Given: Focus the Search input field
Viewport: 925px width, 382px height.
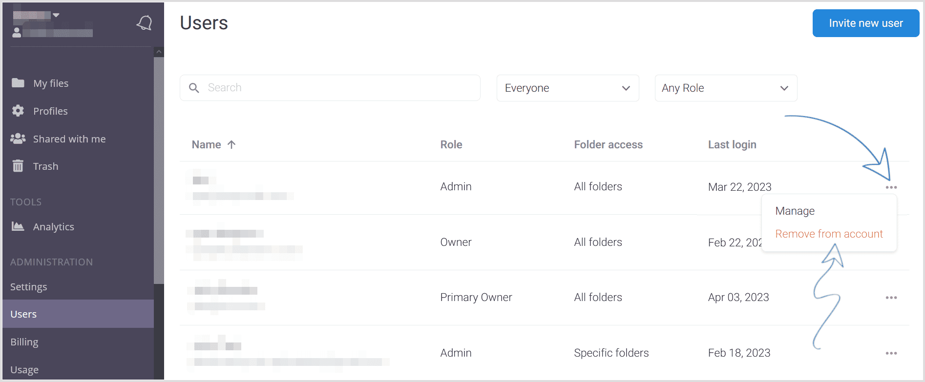Looking at the screenshot, I should [x=330, y=88].
